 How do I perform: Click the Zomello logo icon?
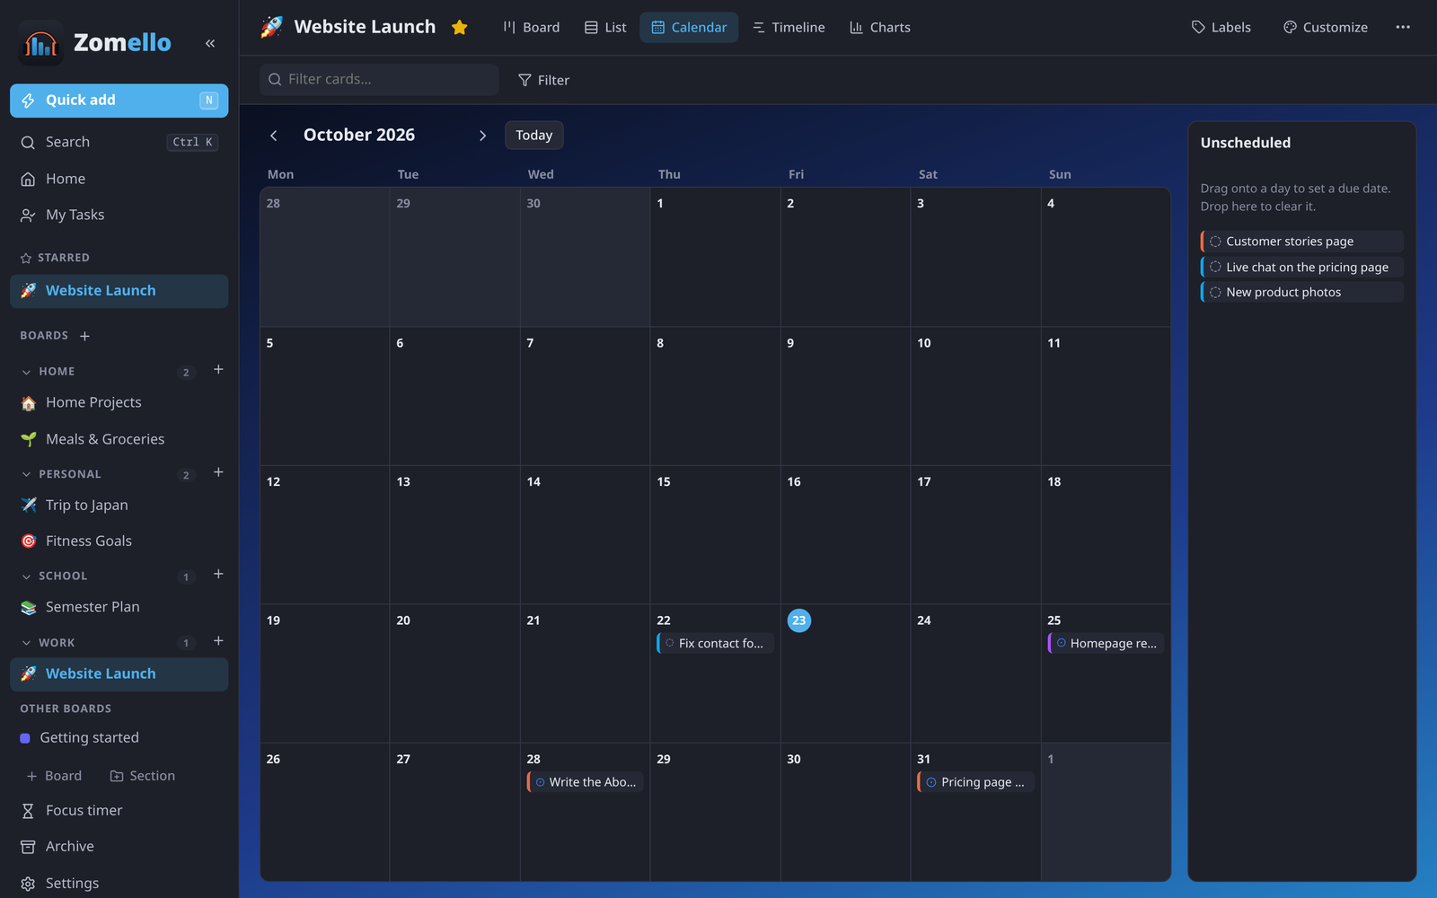pyautogui.click(x=40, y=43)
